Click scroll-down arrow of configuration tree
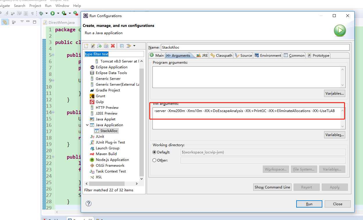This screenshot has height=220, width=363. click(141, 179)
